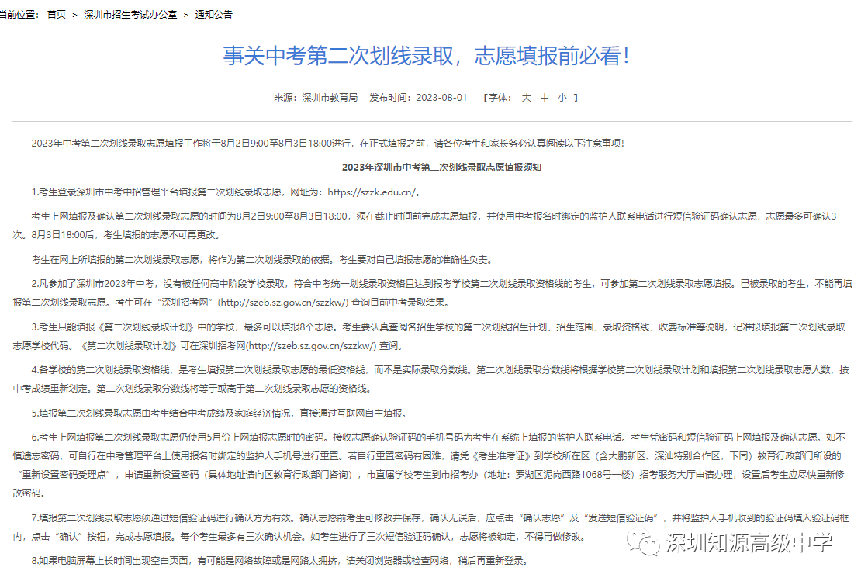Set font size to 大
The width and height of the screenshot is (861, 581).
[526, 98]
